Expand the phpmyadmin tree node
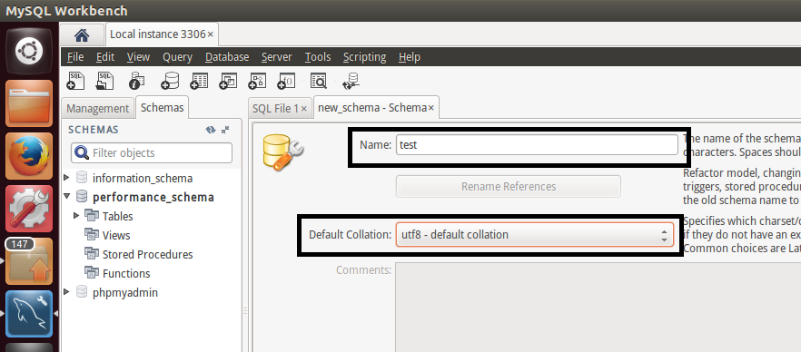This screenshot has height=352, width=801. click(x=66, y=291)
